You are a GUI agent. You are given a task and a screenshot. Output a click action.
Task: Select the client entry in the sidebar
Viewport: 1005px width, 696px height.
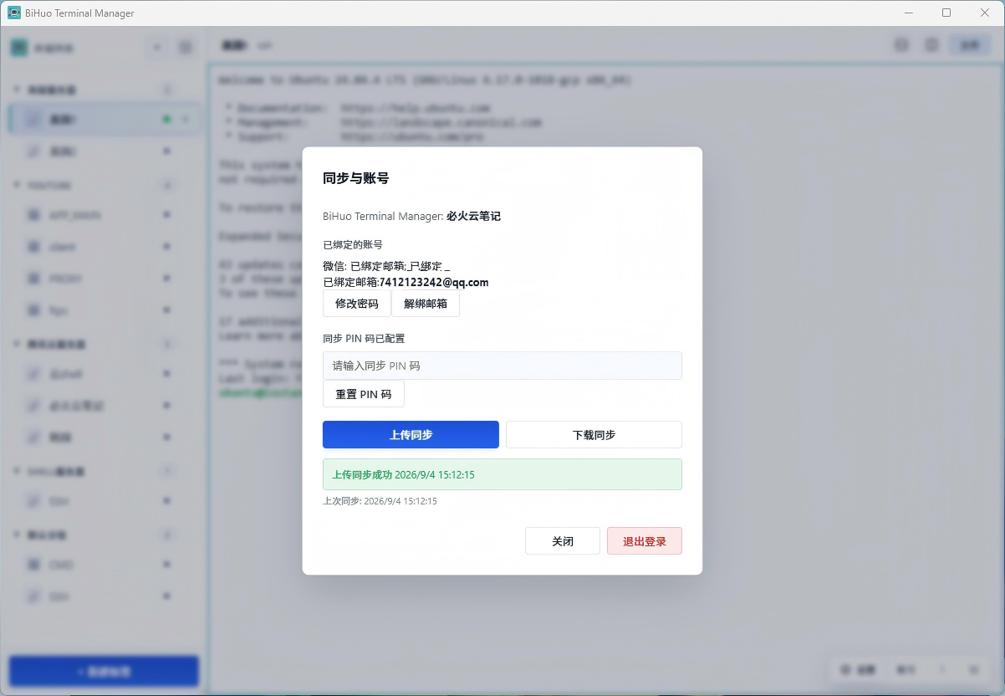point(105,247)
